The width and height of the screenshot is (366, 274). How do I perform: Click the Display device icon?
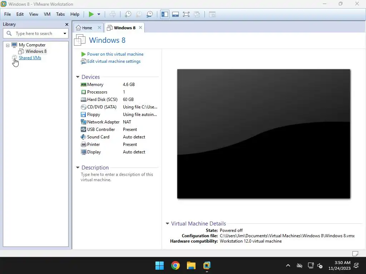tap(83, 152)
